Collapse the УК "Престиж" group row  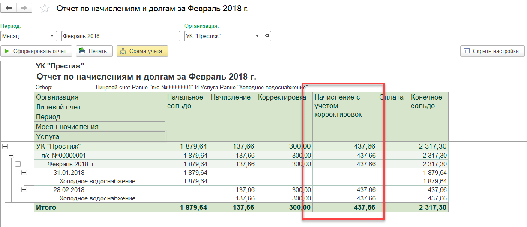point(5,146)
